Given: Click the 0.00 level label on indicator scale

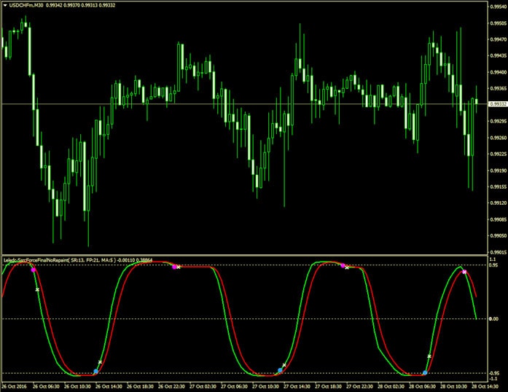Looking at the screenshot, I should click(x=494, y=319).
